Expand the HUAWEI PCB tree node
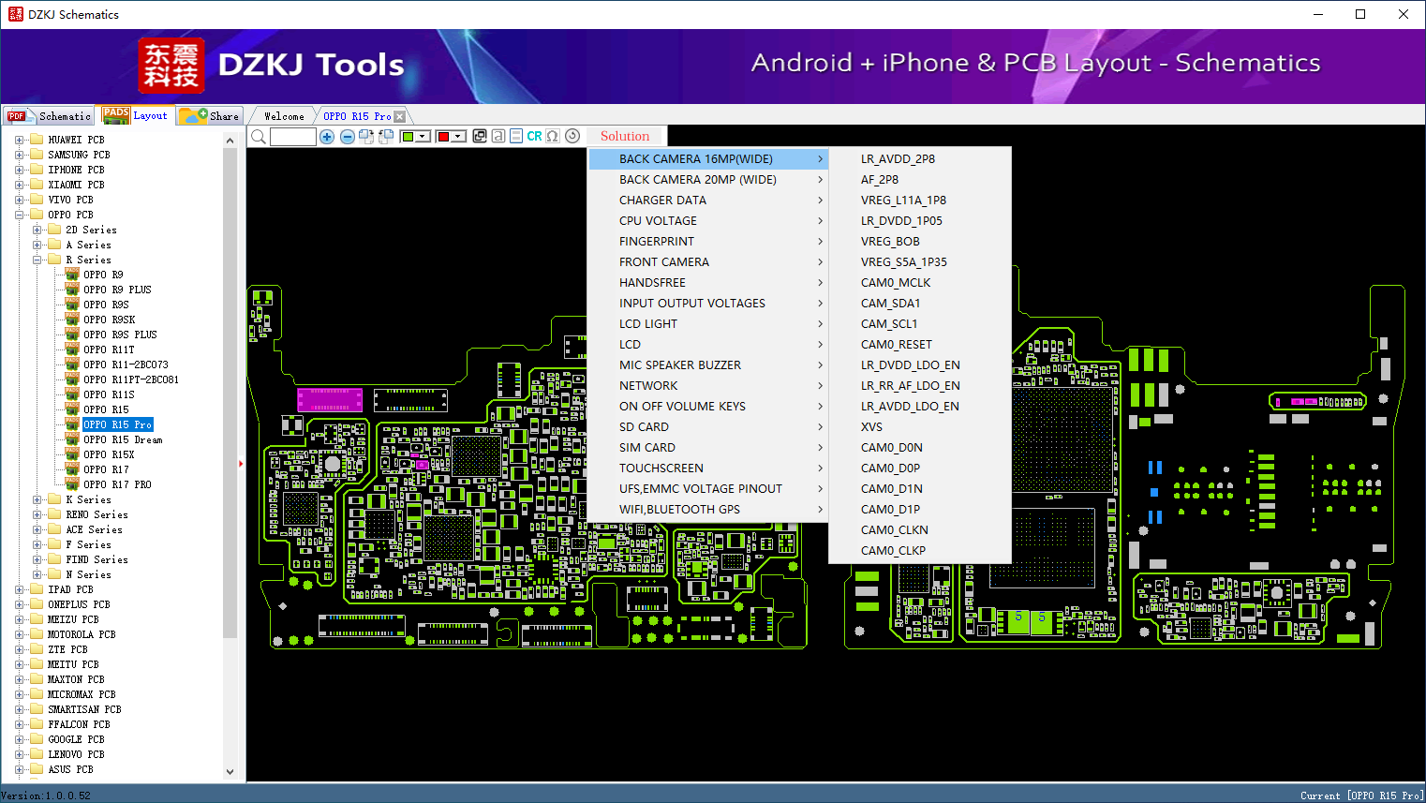The width and height of the screenshot is (1426, 803). pyautogui.click(x=19, y=140)
